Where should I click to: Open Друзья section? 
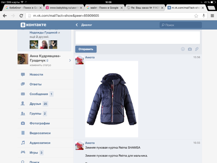35,104
